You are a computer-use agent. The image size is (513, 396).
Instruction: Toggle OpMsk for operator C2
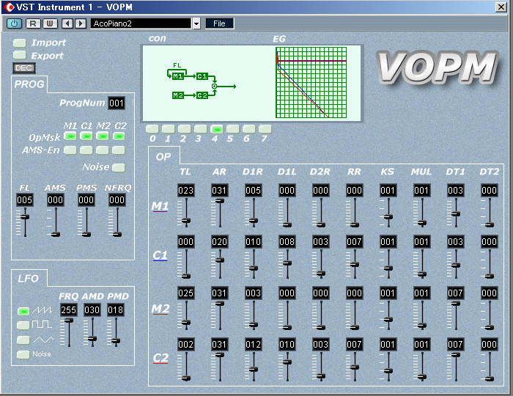(119, 136)
